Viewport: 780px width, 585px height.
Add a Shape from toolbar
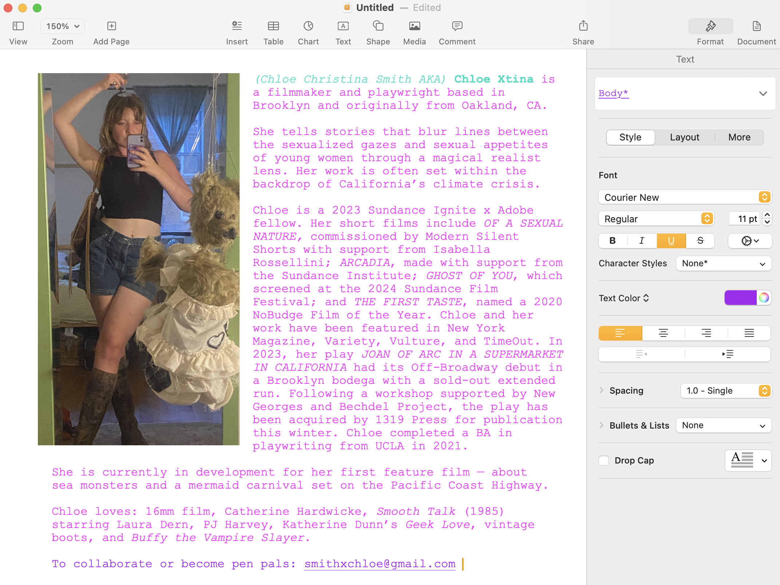[378, 26]
